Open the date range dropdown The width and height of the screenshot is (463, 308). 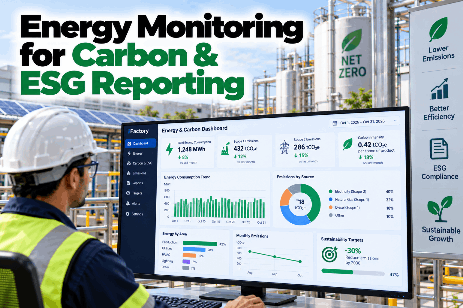pos(365,122)
